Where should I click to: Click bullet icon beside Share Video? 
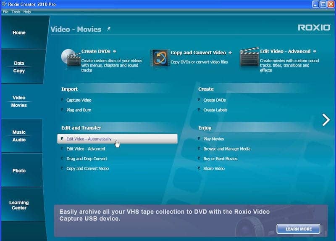pyautogui.click(x=199, y=168)
